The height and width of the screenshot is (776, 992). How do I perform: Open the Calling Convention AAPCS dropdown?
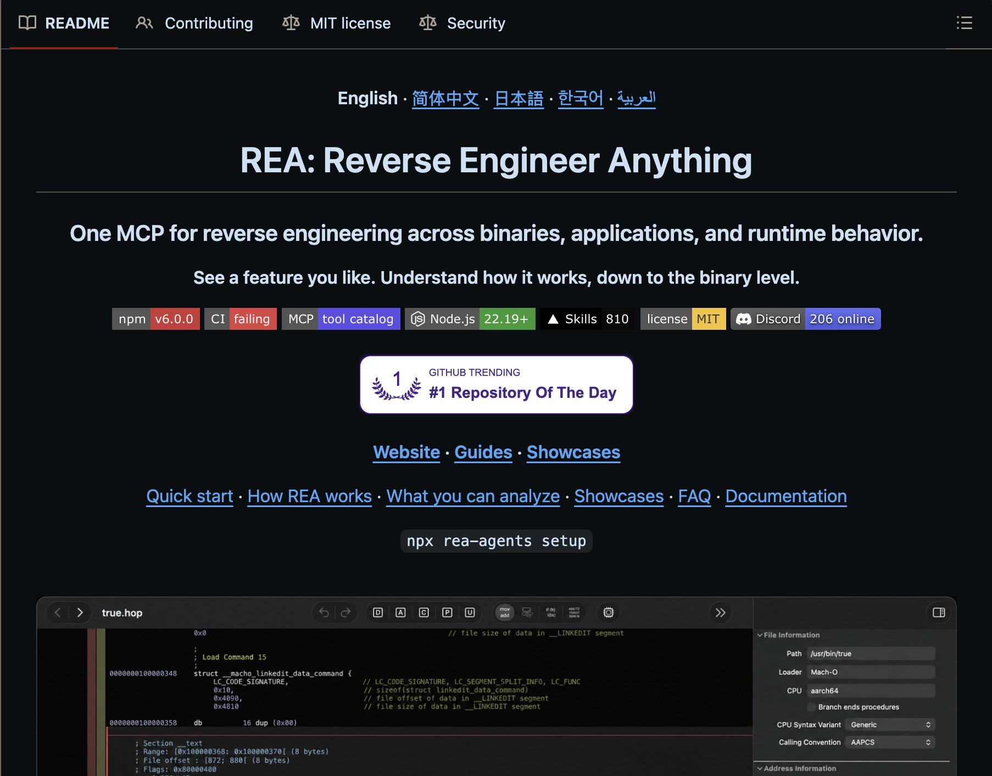coord(890,742)
